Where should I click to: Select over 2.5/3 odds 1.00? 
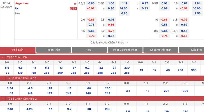tap(111, 3)
